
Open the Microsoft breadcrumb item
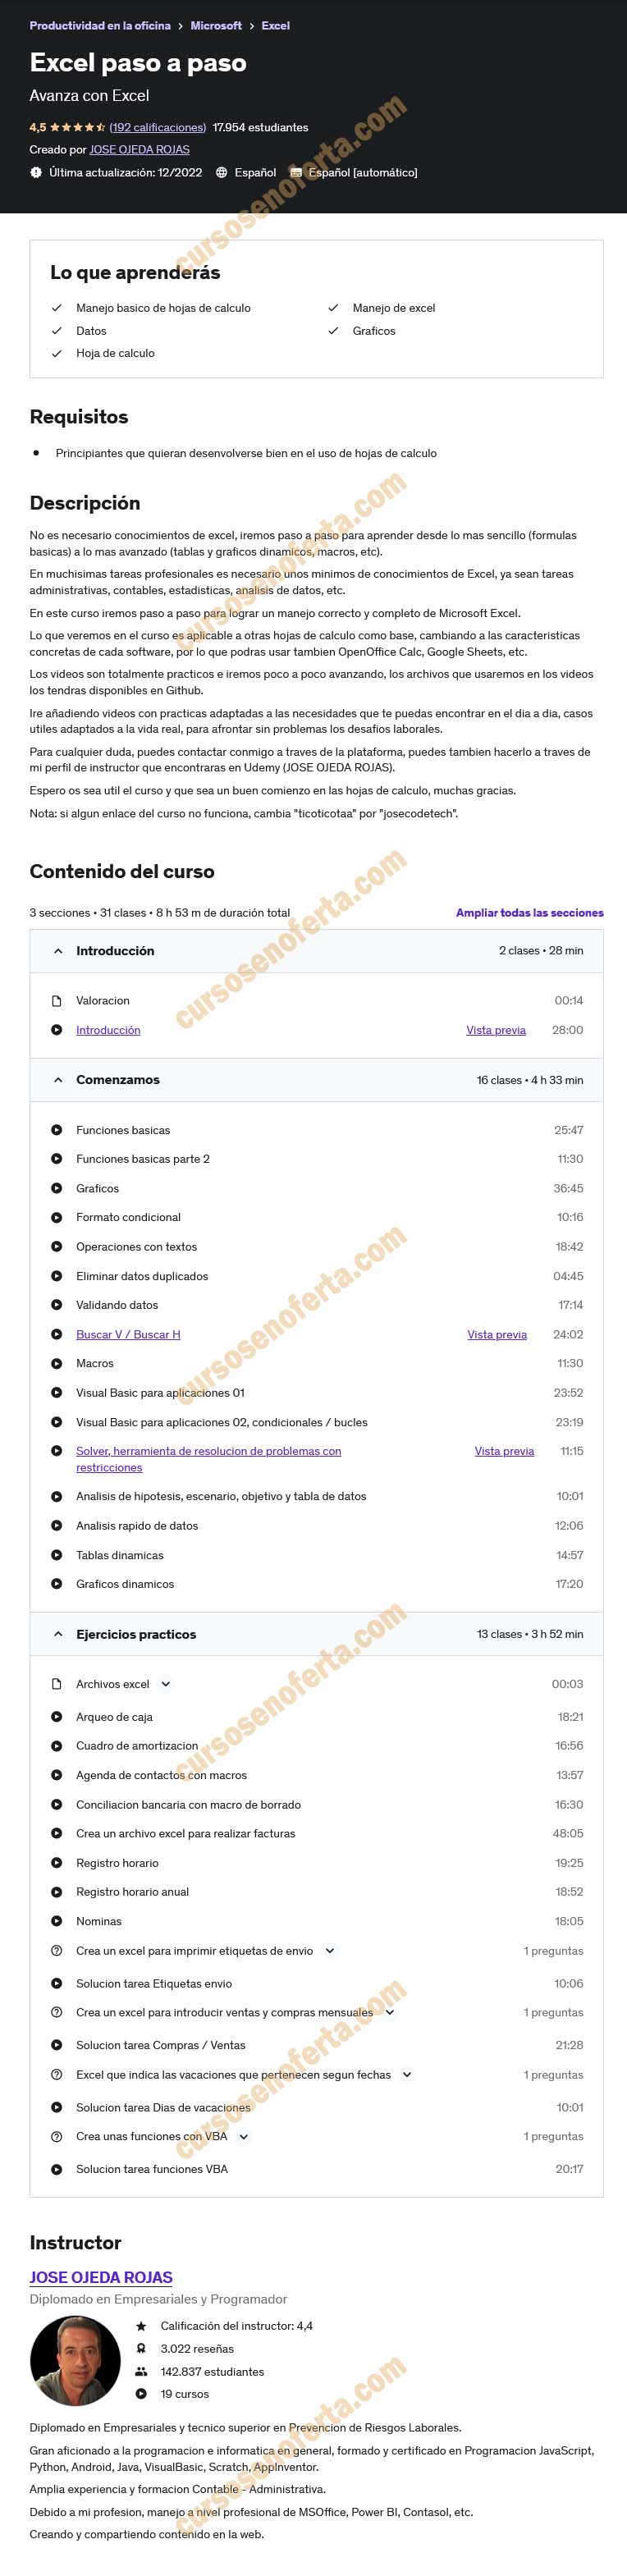[216, 26]
